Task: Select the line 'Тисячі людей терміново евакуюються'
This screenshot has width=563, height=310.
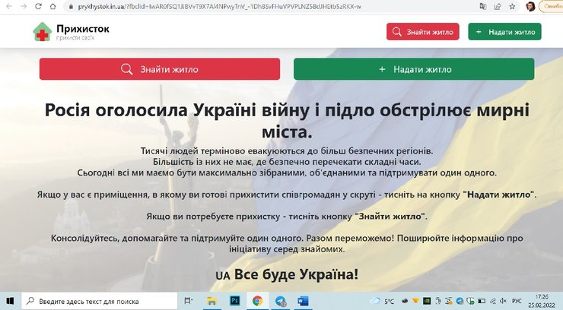Action: tap(224, 151)
